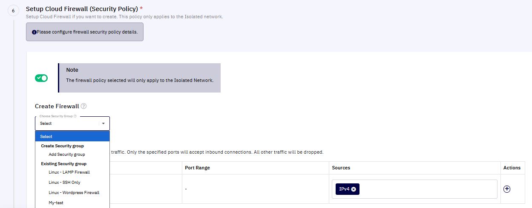Click the help icon beside Create Firewall
The width and height of the screenshot is (532, 208).
click(x=83, y=106)
